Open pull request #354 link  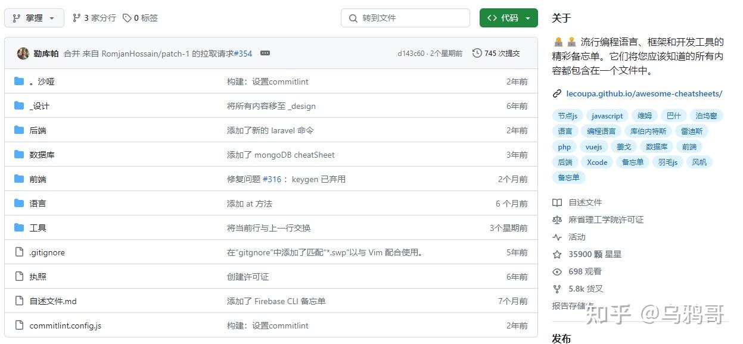point(243,53)
